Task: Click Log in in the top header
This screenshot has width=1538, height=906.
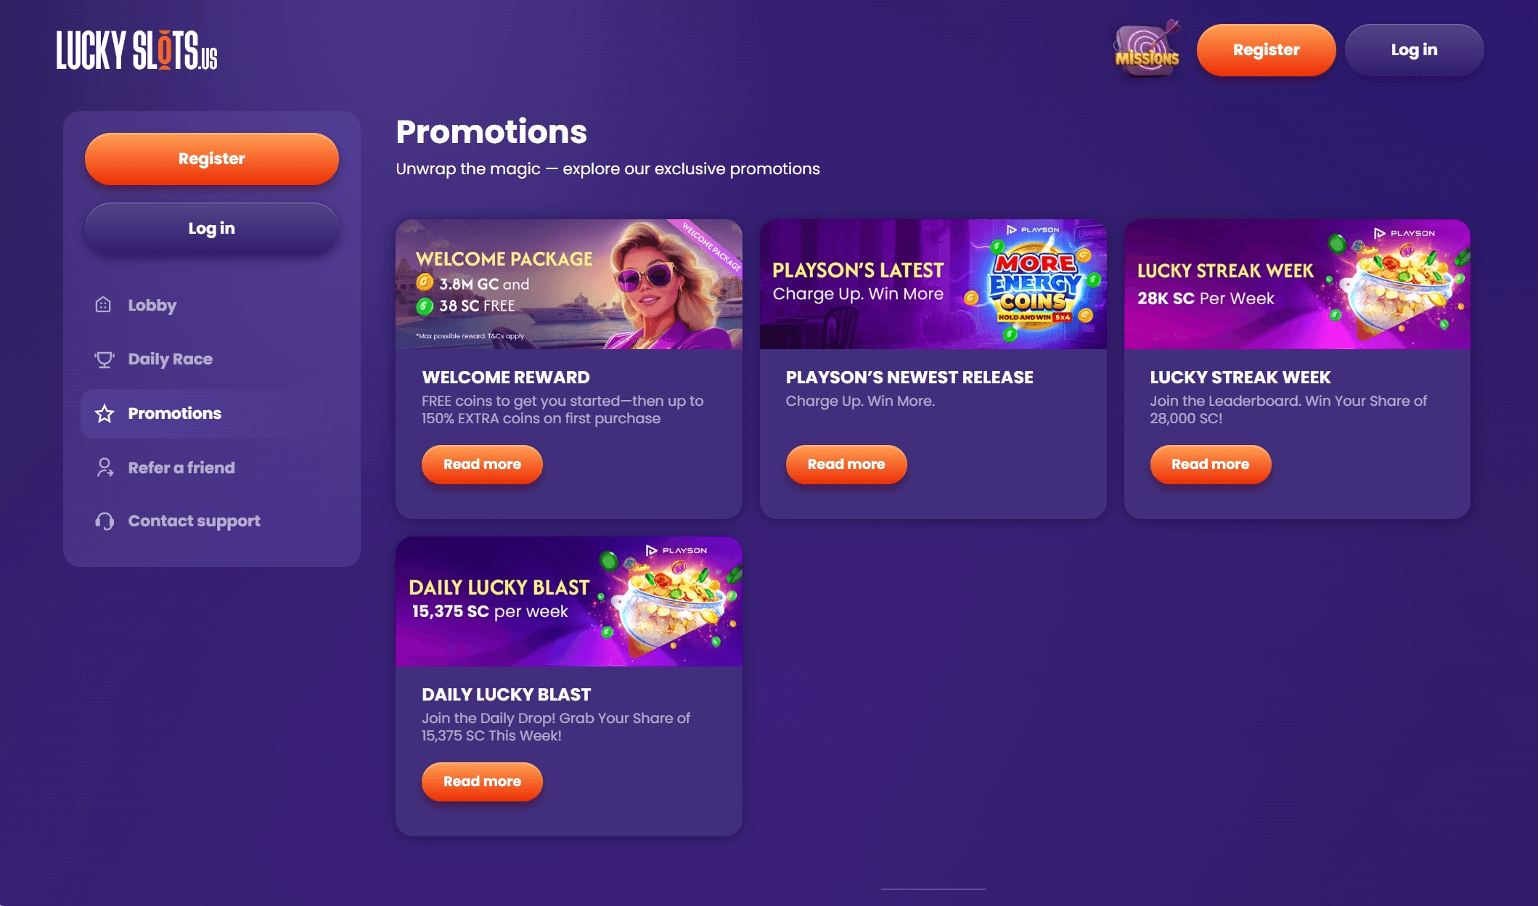Action: [x=1414, y=50]
